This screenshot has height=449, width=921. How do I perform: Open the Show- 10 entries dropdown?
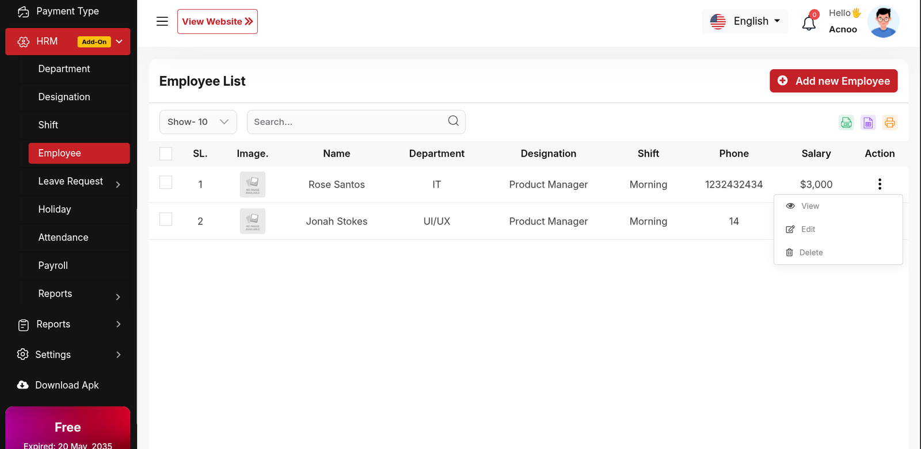point(198,122)
